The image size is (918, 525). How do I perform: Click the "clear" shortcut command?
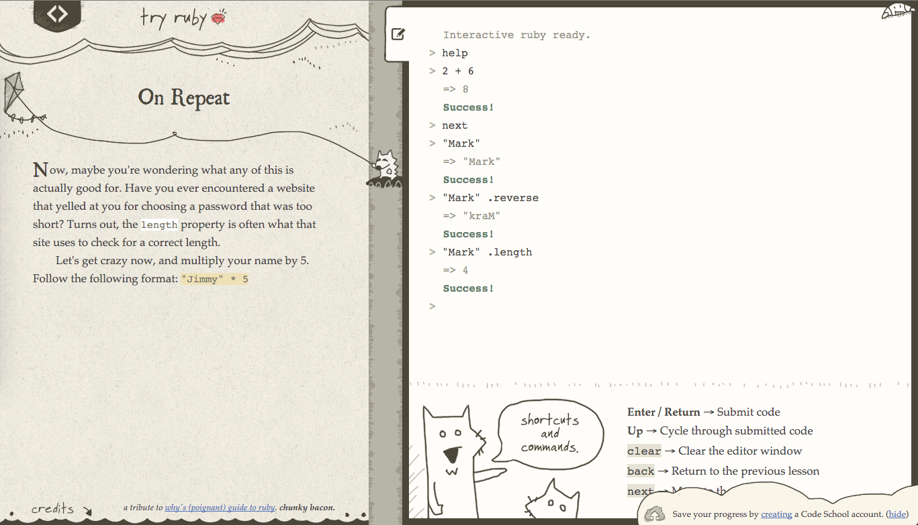tap(644, 451)
